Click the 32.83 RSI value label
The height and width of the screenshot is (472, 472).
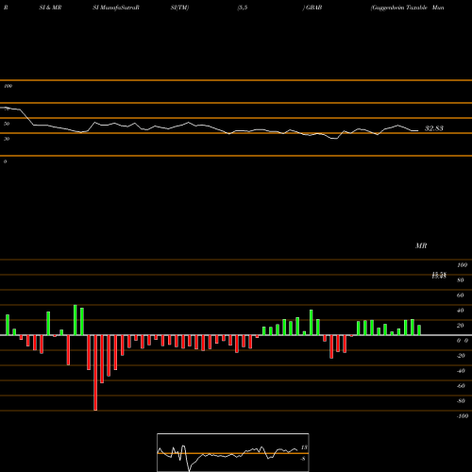pos(434,128)
